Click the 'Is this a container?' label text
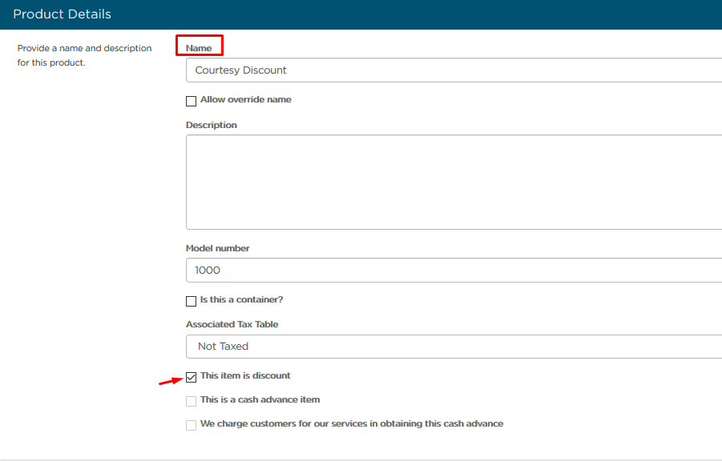Image resolution: width=722 pixels, height=461 pixels. click(242, 299)
